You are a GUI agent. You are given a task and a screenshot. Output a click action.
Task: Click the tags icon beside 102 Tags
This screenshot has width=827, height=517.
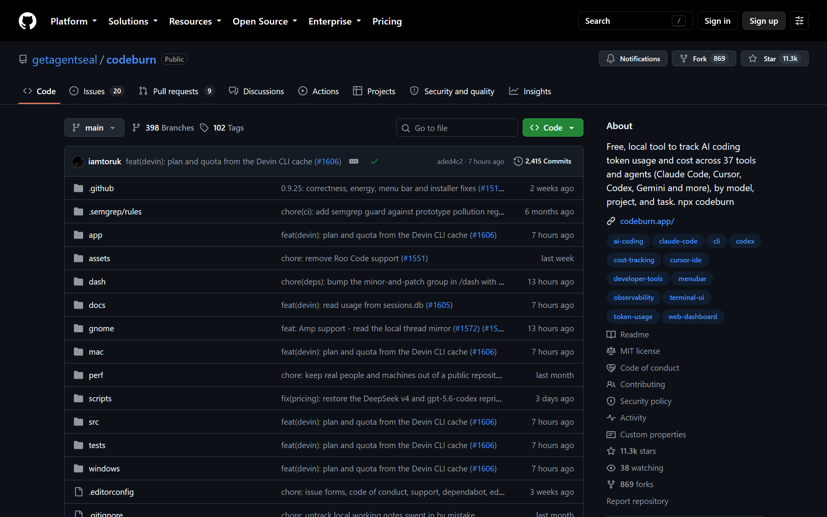click(x=204, y=128)
